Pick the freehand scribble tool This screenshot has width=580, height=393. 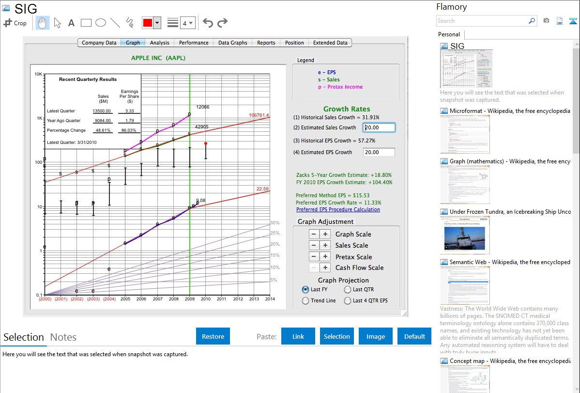click(130, 23)
